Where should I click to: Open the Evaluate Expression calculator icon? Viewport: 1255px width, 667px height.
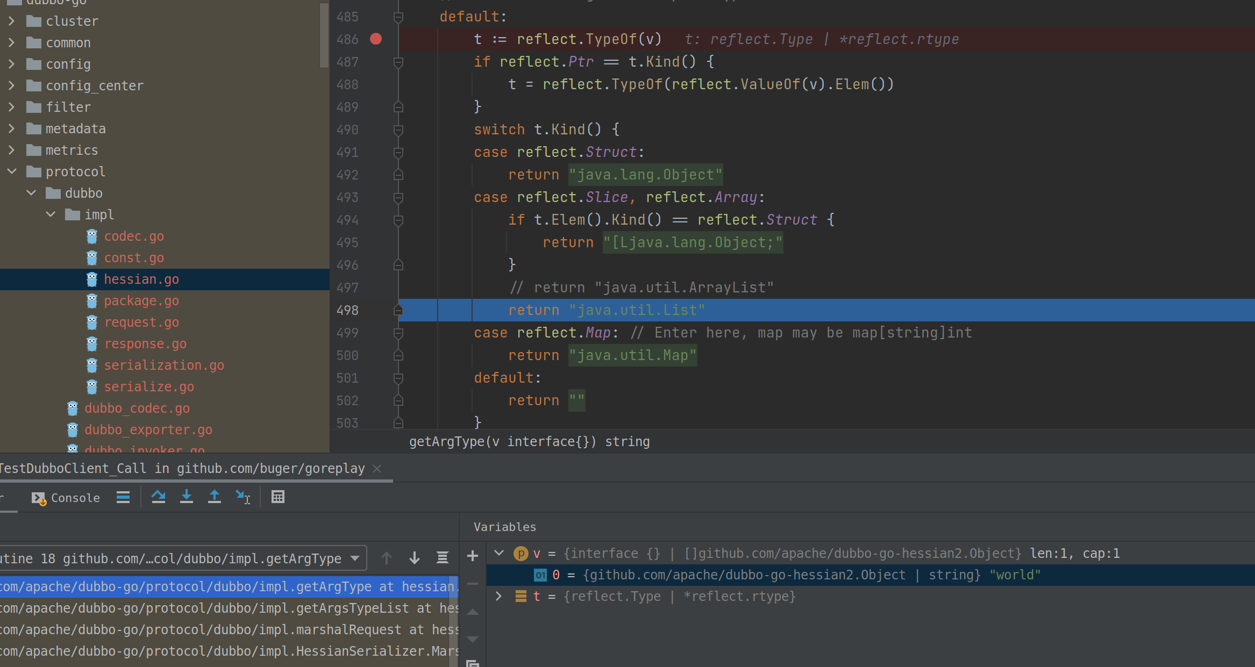[x=278, y=497]
